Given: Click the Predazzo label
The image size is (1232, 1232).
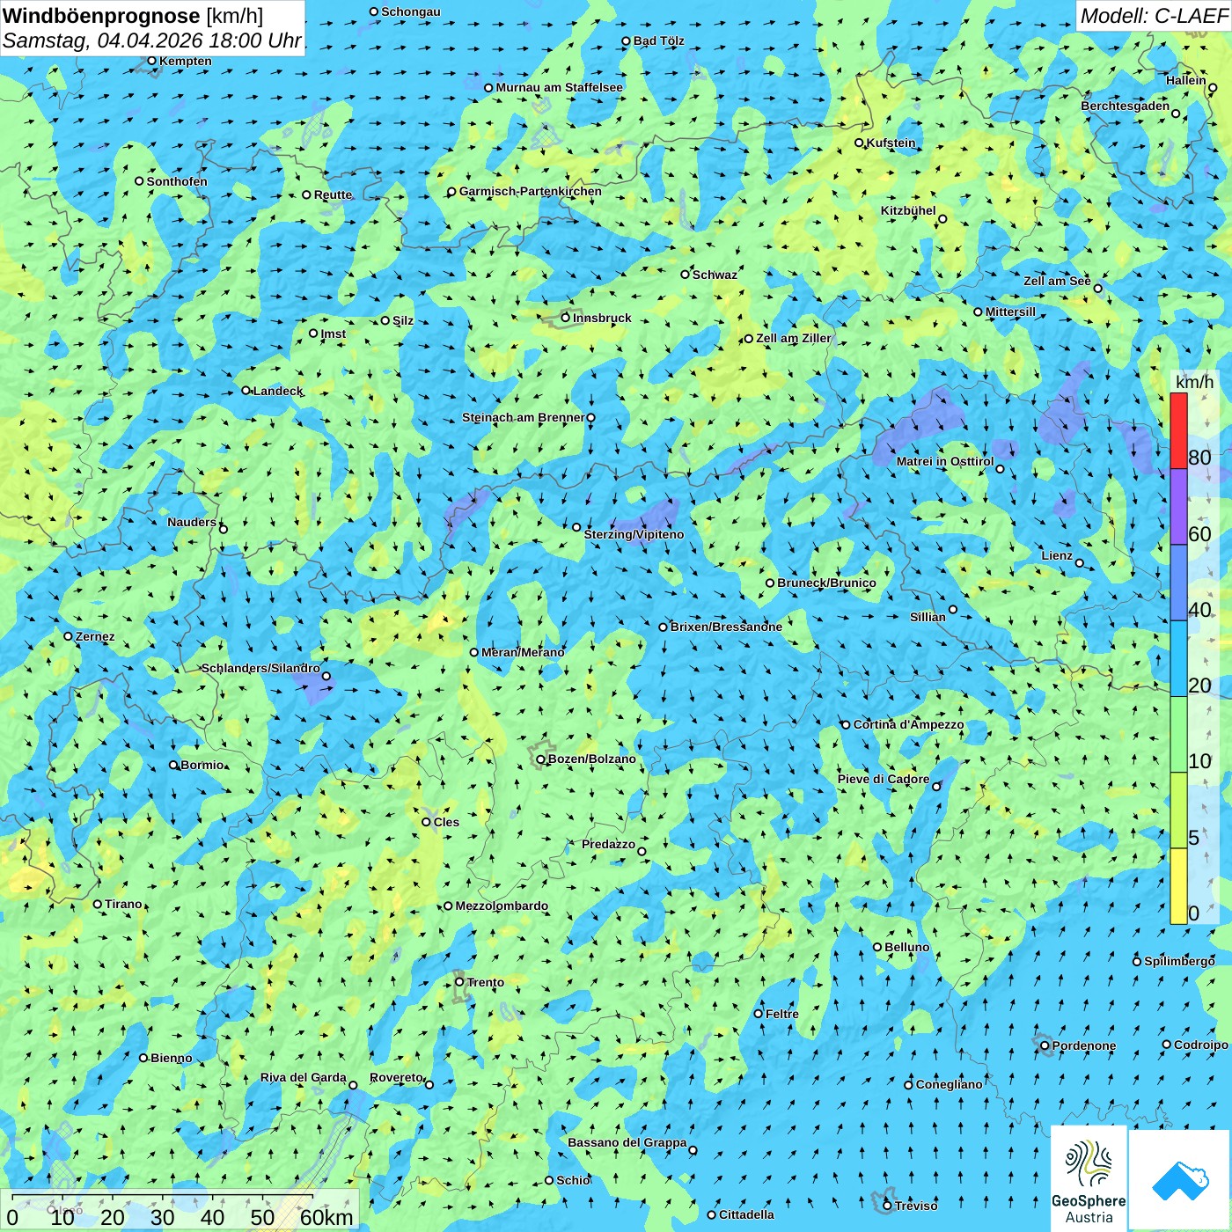Looking at the screenshot, I should pyautogui.click(x=608, y=844).
